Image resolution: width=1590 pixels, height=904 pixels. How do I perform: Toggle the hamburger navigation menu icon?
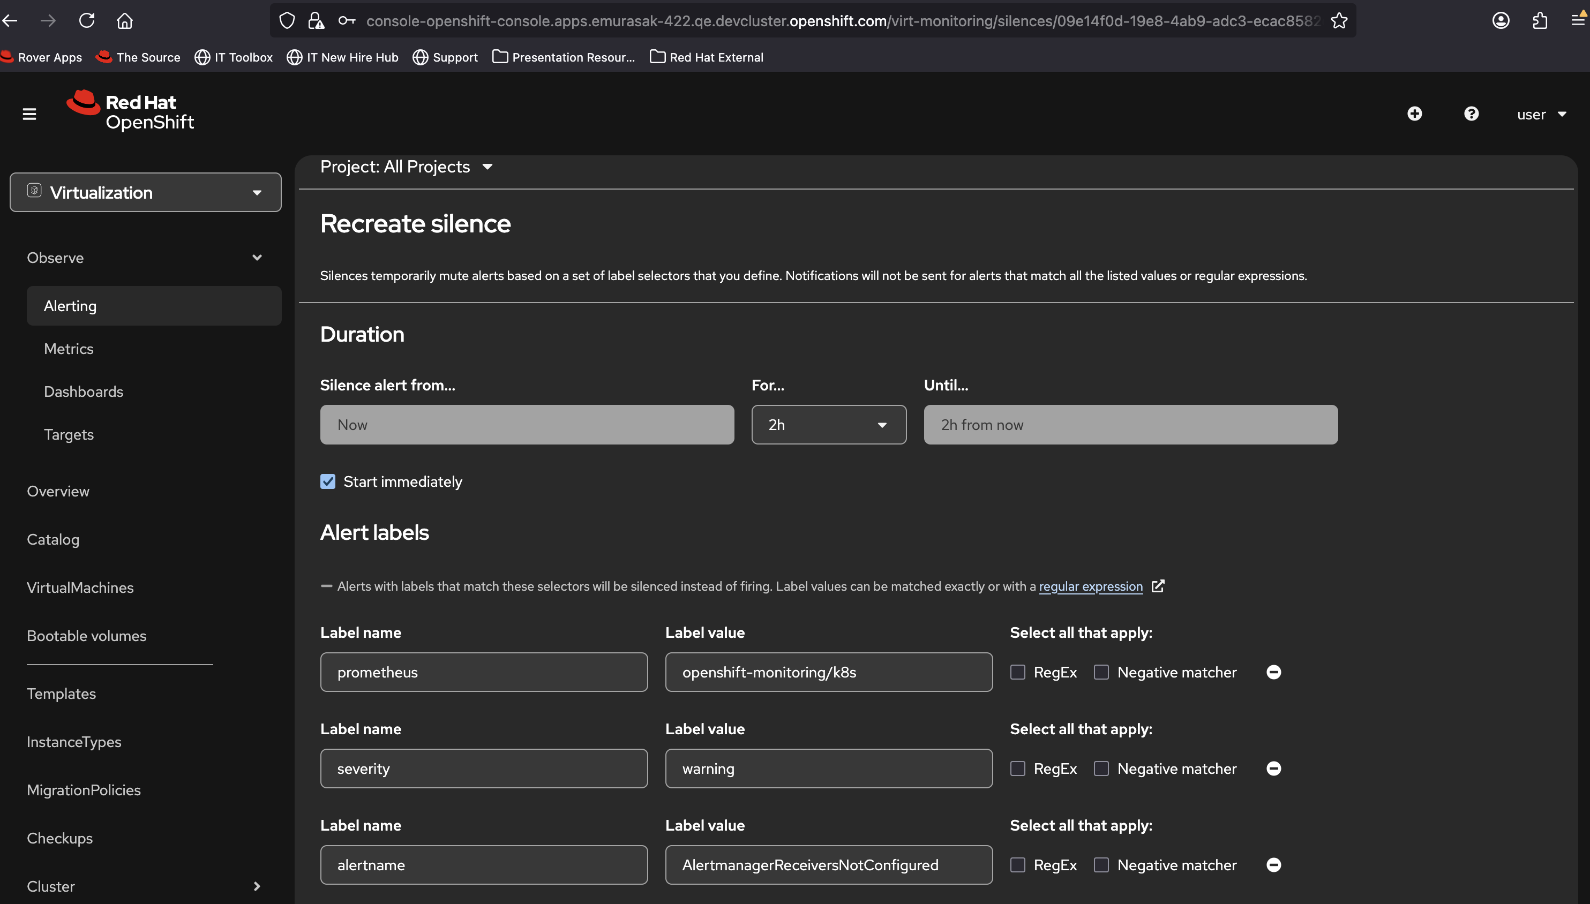[29, 114]
